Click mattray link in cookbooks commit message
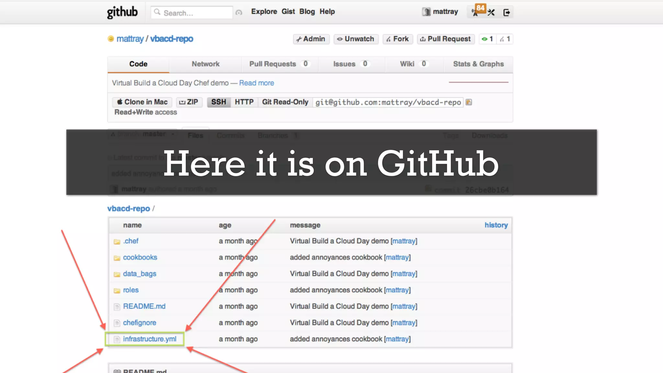 point(397,257)
